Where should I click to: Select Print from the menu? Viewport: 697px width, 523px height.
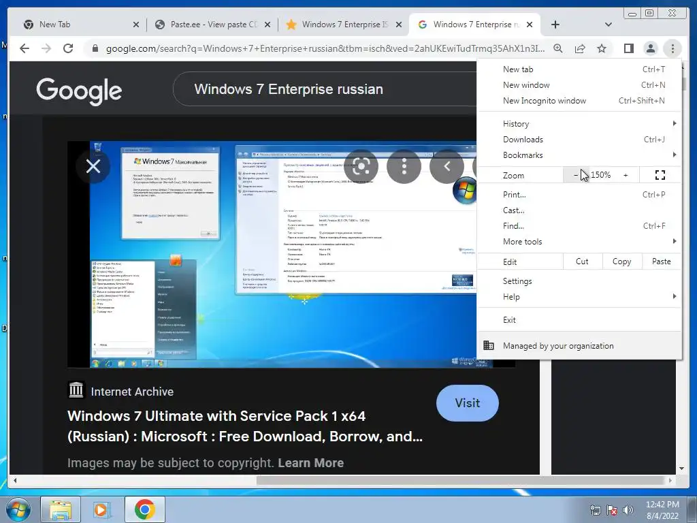[579, 194]
